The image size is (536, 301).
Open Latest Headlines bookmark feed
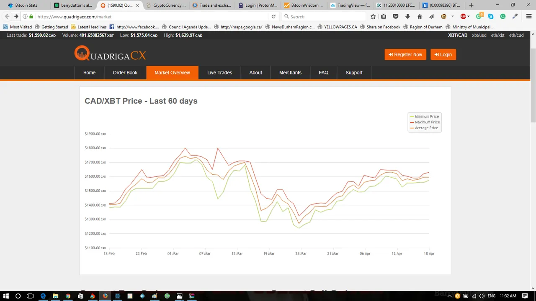click(89, 27)
